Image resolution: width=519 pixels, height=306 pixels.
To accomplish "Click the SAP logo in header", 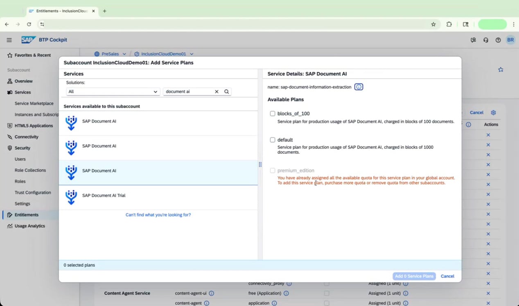I will [29, 40].
